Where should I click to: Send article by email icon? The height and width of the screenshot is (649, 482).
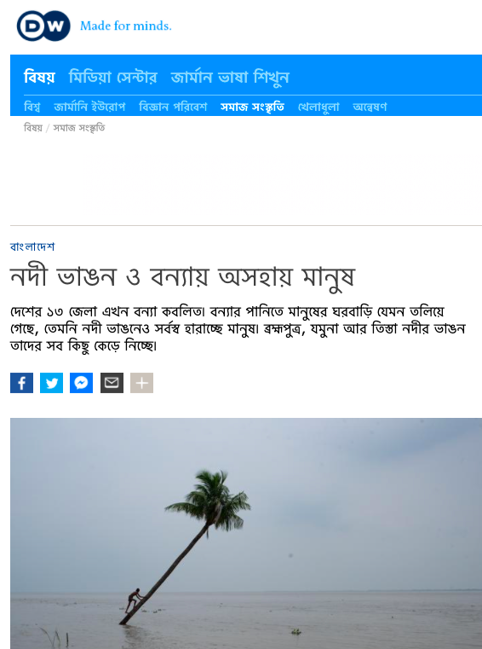click(112, 383)
